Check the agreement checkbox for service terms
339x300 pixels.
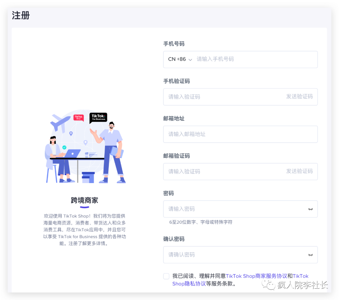pos(166,276)
